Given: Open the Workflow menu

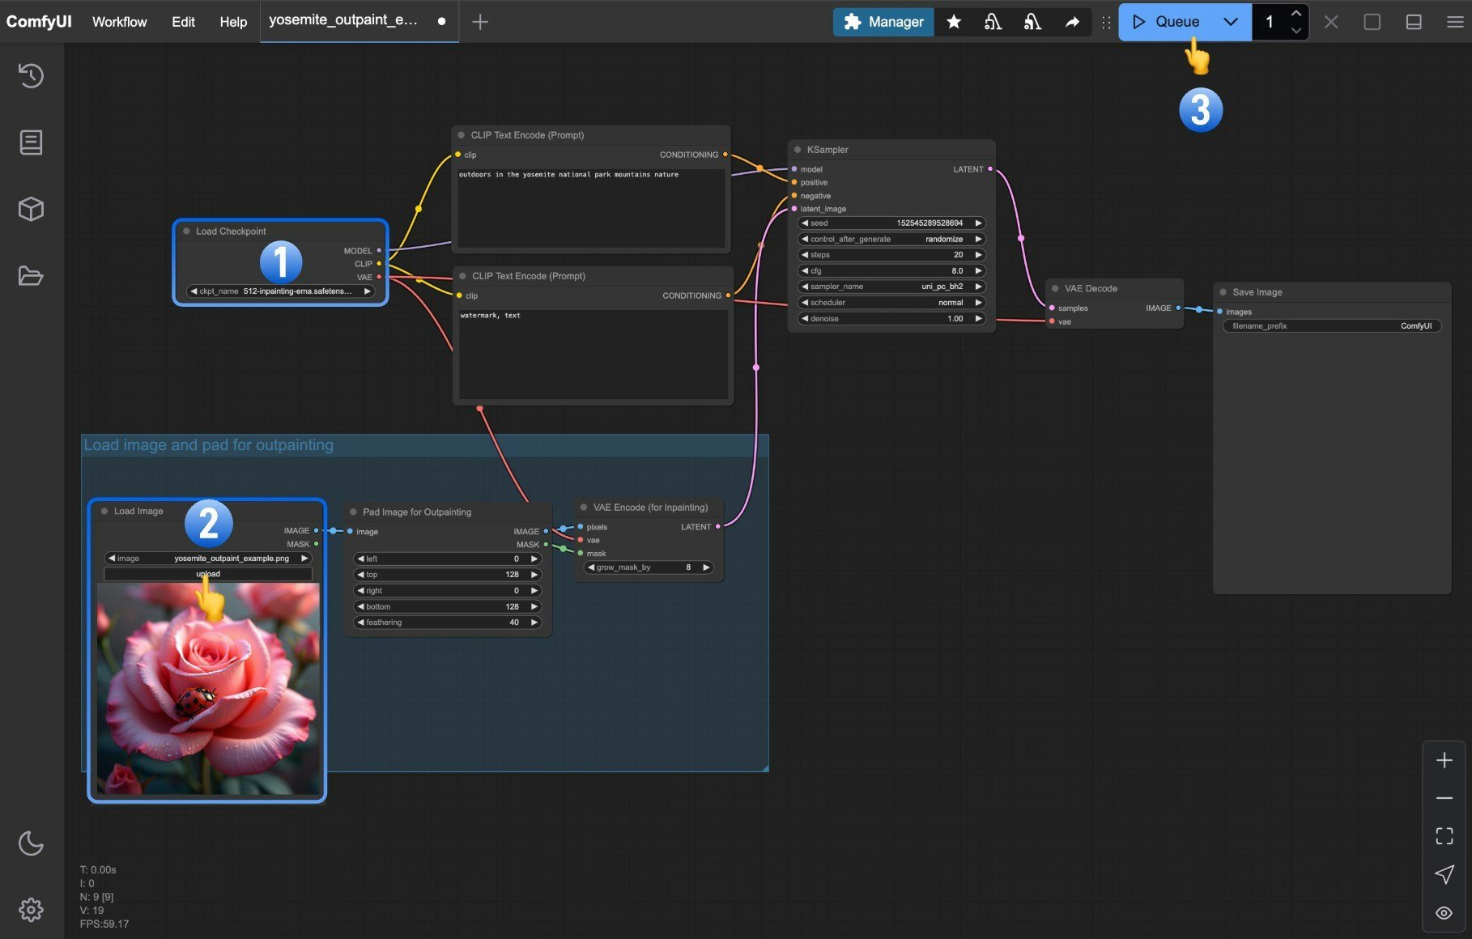Looking at the screenshot, I should point(119,22).
